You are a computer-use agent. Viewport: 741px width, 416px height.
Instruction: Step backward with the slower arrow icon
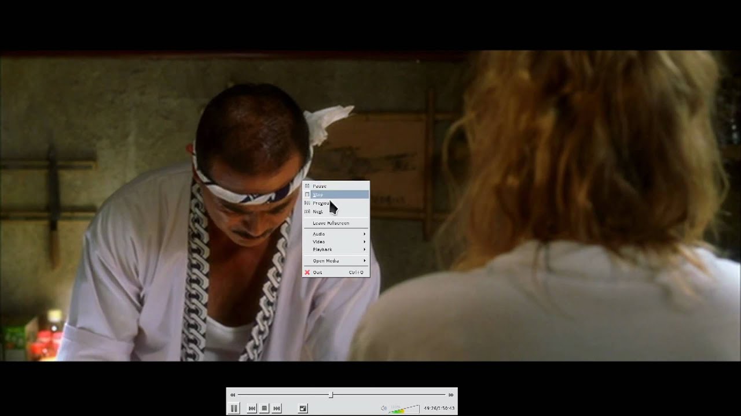click(233, 395)
